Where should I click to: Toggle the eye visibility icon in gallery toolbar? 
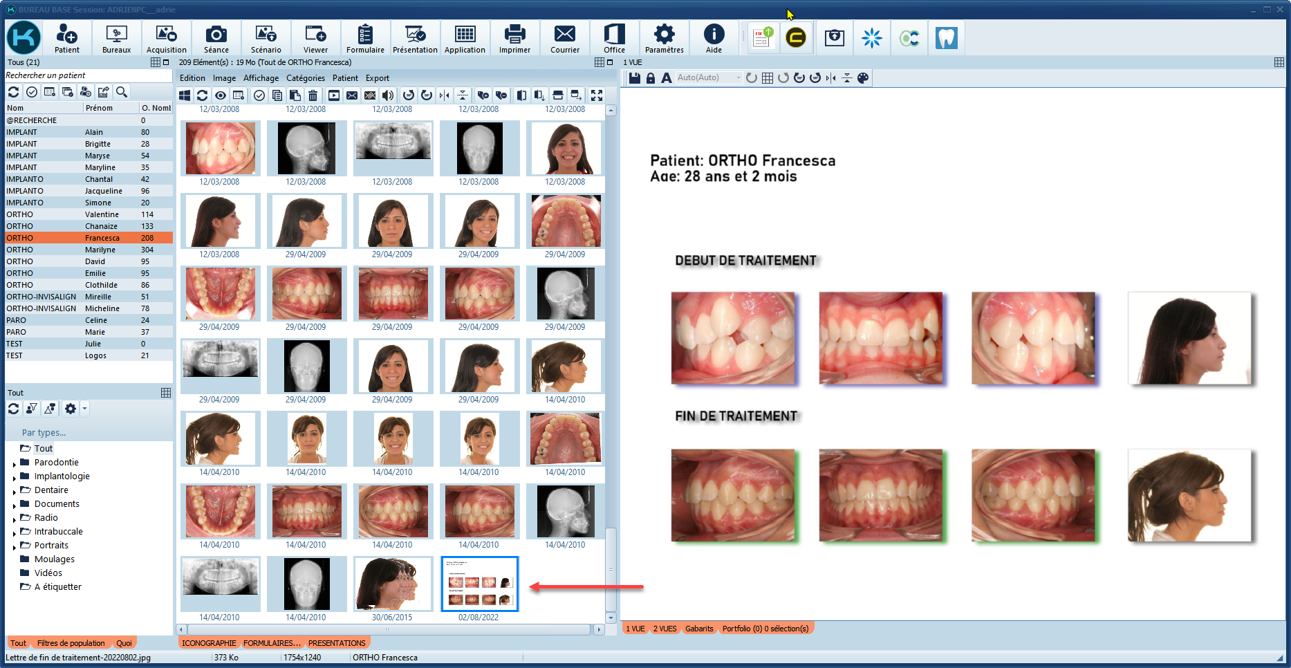point(220,95)
